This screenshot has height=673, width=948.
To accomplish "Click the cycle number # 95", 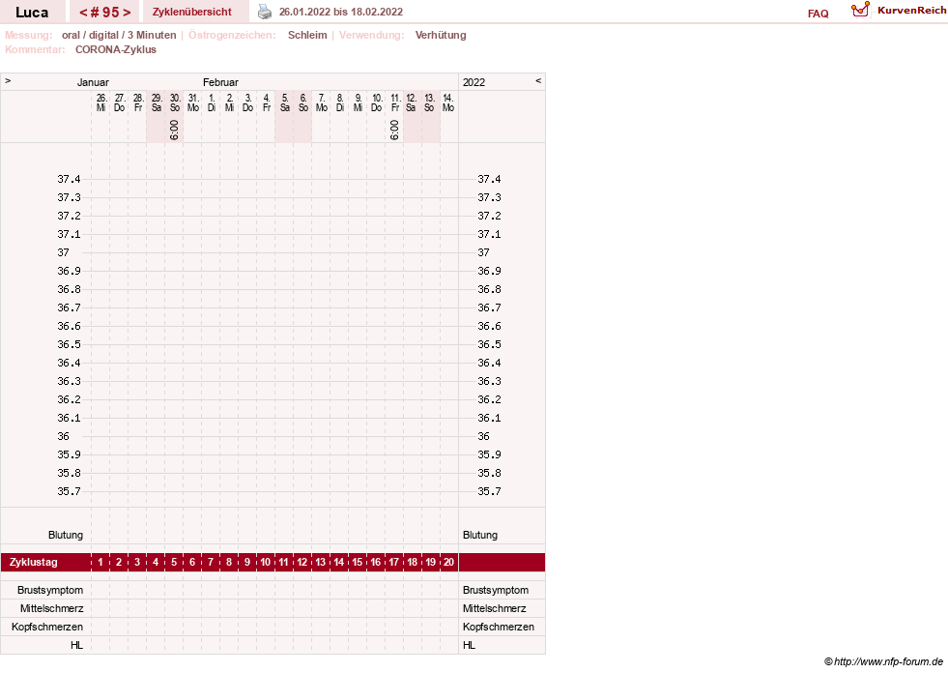I will tap(104, 13).
